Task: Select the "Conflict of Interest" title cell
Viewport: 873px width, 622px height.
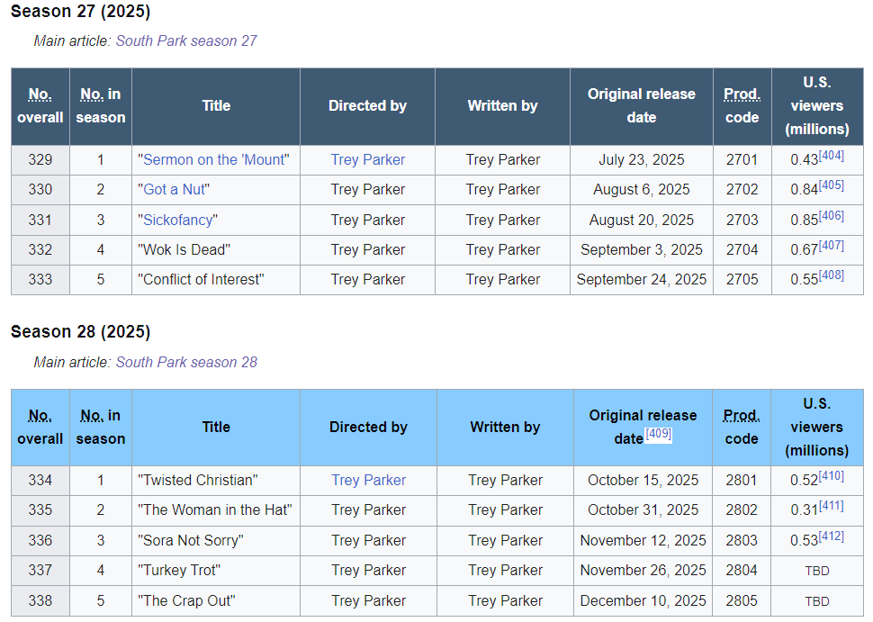Action: (216, 280)
